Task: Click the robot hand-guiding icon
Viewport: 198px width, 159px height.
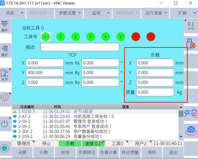Action: (191, 113)
